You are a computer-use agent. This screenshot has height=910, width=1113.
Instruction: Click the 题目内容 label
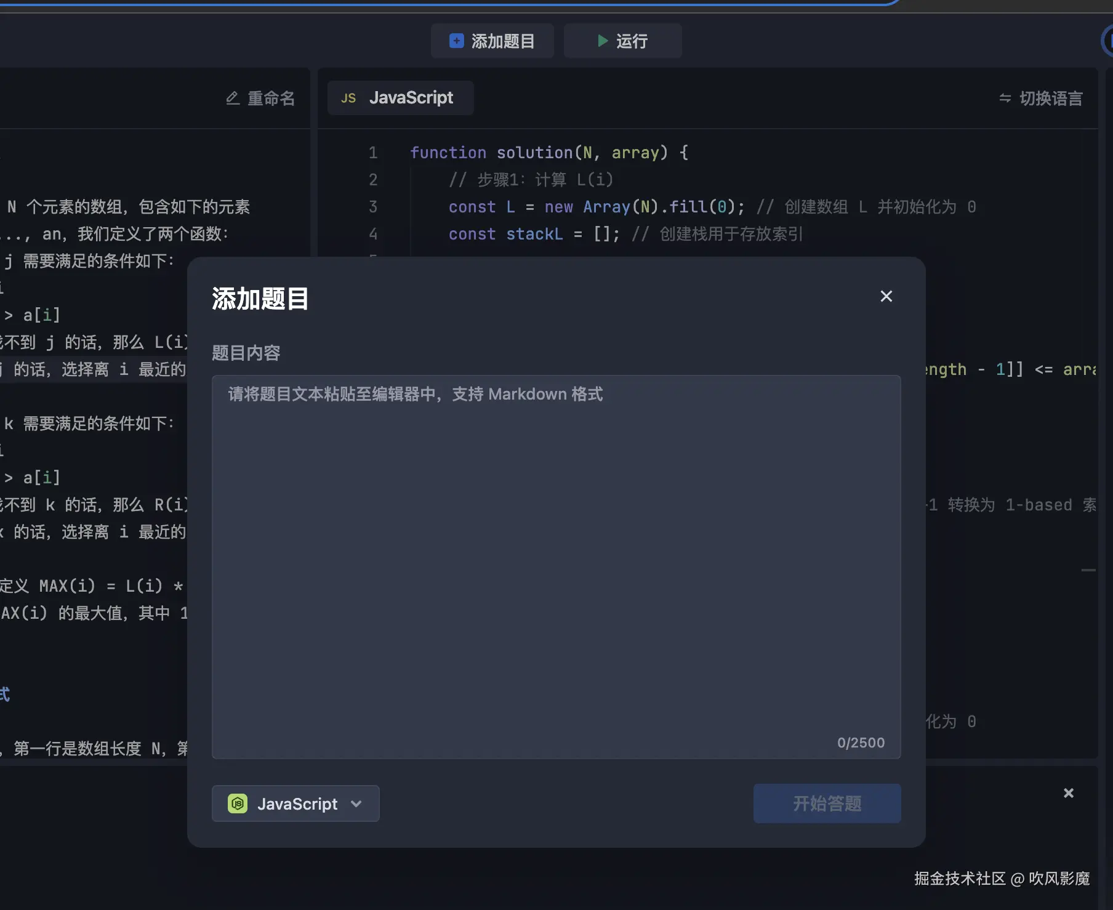[x=246, y=353]
